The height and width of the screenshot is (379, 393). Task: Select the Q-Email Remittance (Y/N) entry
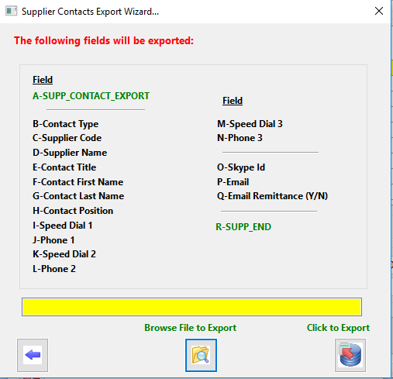tap(272, 196)
